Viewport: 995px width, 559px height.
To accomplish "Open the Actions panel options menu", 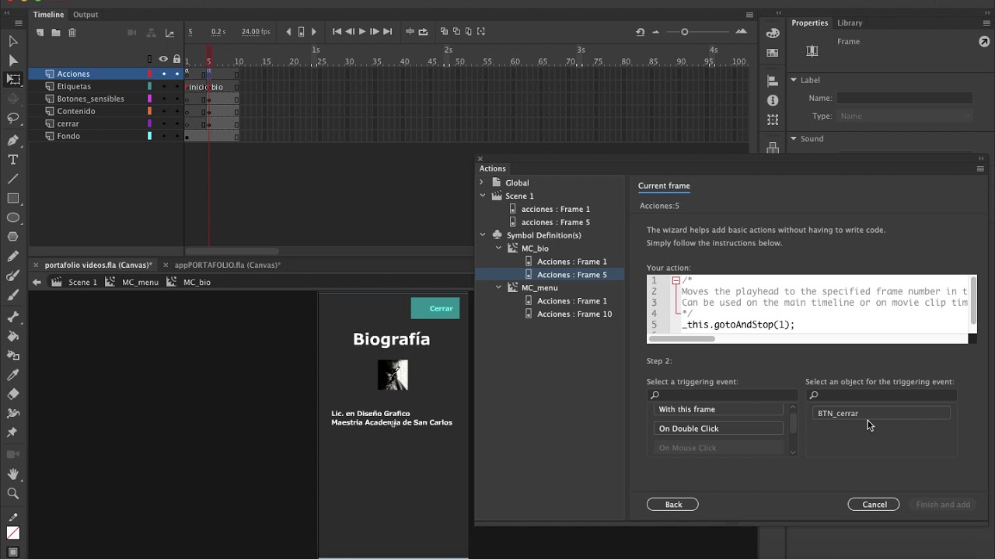I will [x=980, y=168].
